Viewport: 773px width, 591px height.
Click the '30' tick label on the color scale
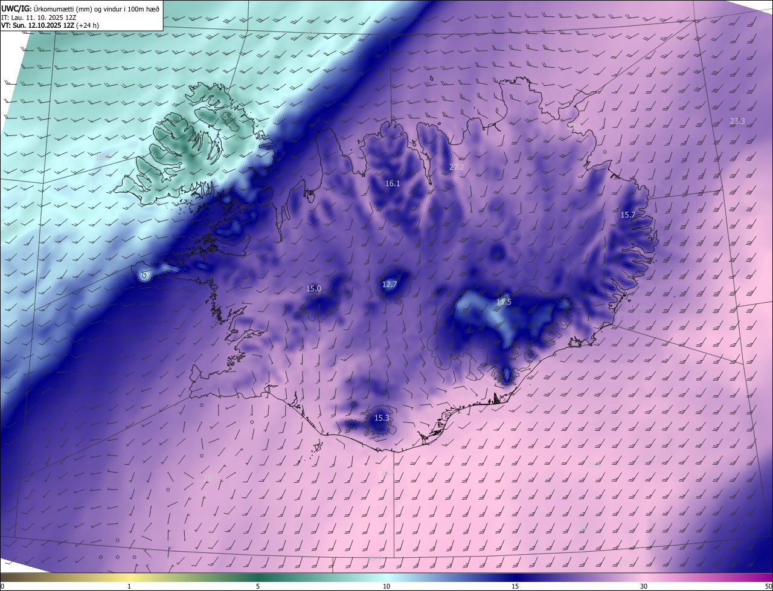[644, 587]
